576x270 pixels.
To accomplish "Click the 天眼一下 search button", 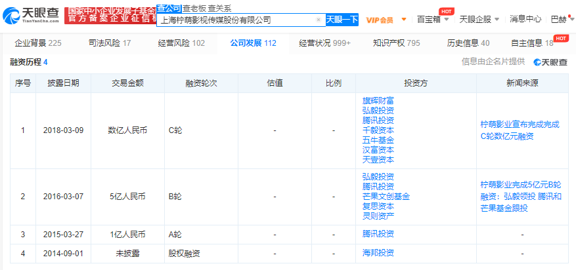I will coord(342,20).
